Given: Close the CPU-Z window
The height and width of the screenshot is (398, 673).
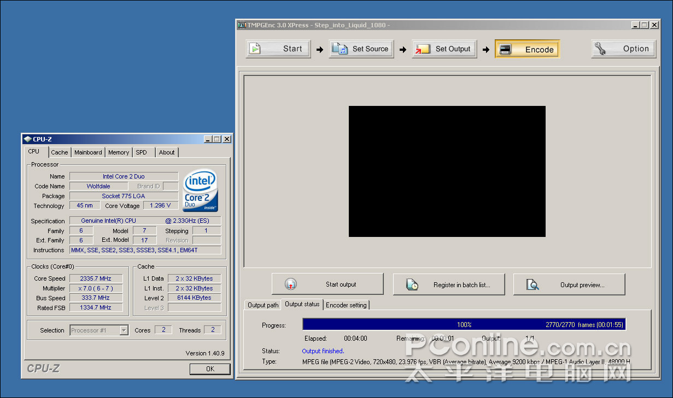Looking at the screenshot, I should (x=226, y=139).
